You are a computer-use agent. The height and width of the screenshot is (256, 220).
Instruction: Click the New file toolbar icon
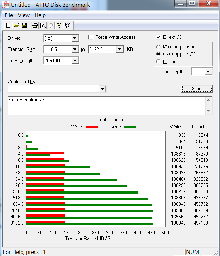(8, 25)
